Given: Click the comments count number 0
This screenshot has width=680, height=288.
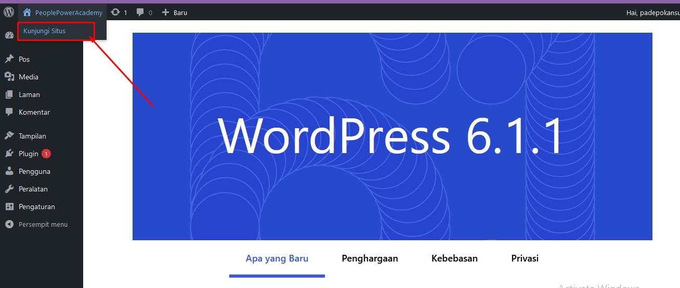Looking at the screenshot, I should point(150,12).
